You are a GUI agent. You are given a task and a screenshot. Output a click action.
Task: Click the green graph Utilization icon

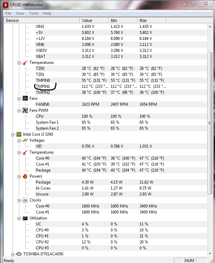25,218
